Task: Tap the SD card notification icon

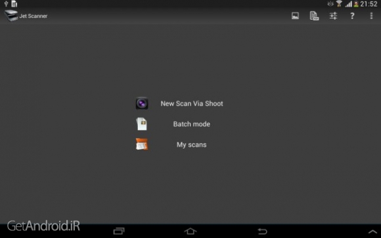Action: coord(14,4)
